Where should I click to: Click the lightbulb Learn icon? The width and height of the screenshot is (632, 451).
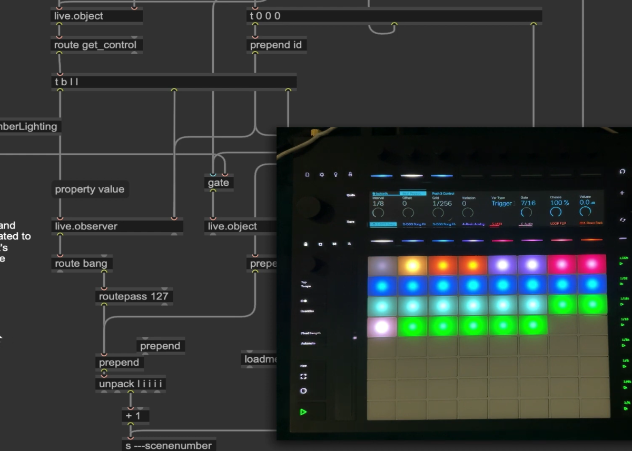(336, 174)
